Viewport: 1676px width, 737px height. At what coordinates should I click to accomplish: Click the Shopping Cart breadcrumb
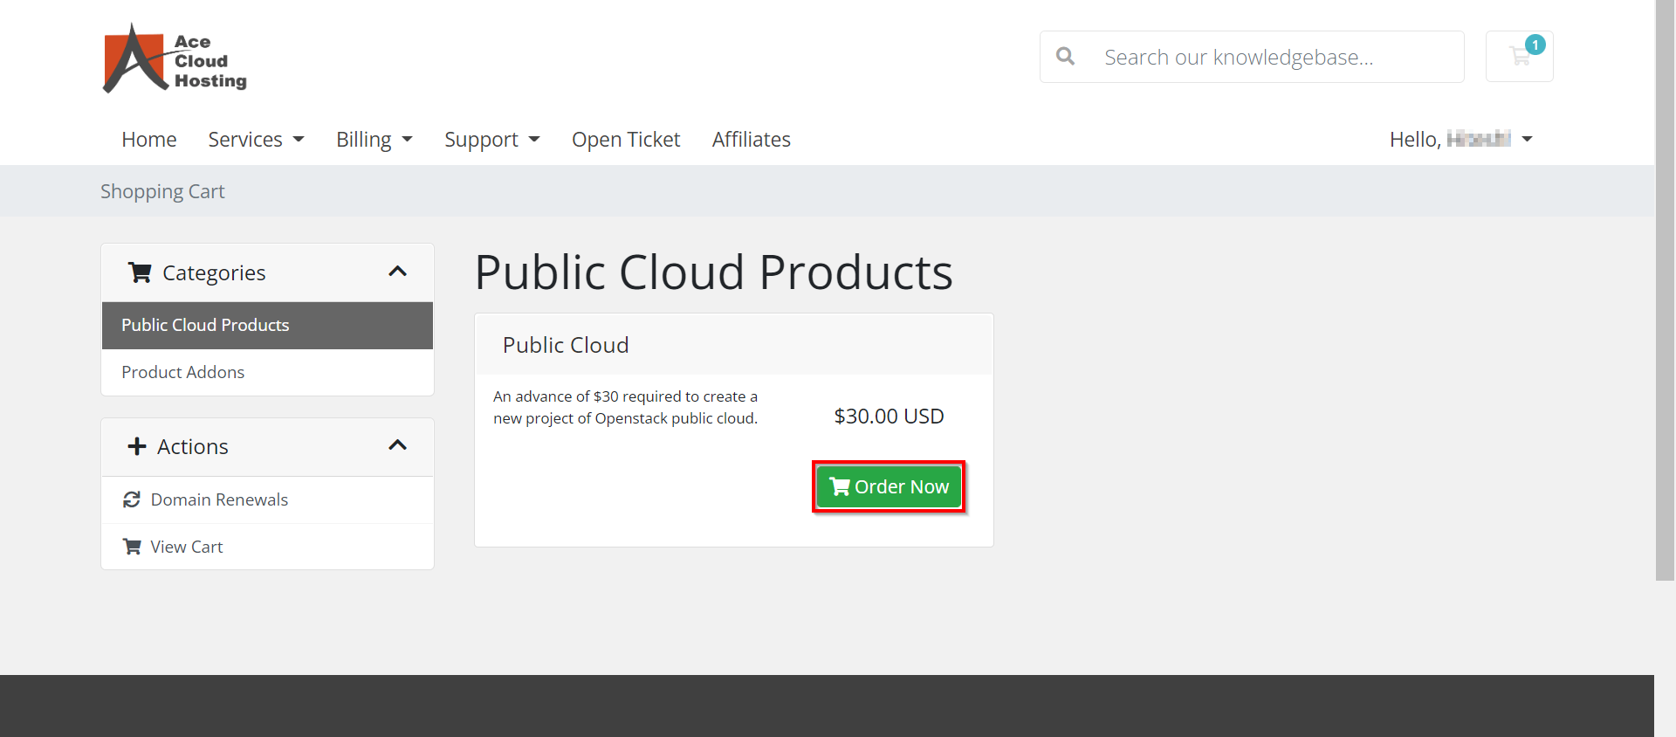162,191
